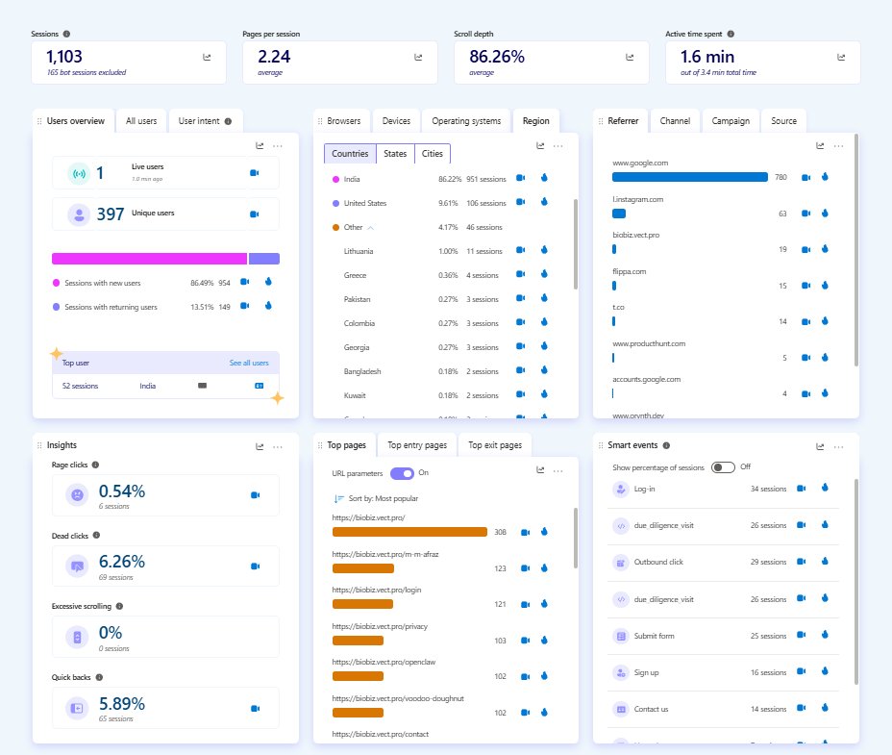
Task: Open heatmap for the United States row
Action: pyautogui.click(x=544, y=202)
